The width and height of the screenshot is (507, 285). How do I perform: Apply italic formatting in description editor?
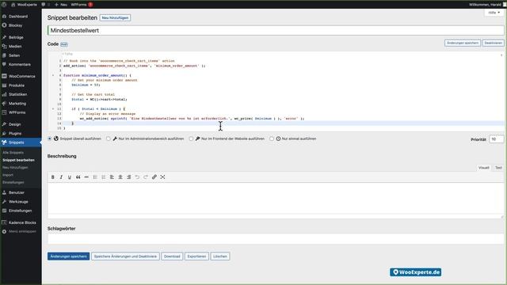coord(61,177)
